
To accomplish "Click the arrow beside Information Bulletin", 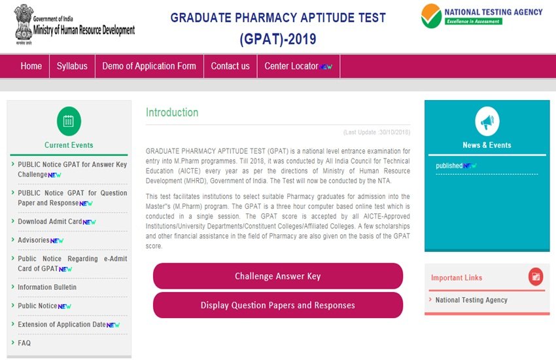I will [13, 287].
